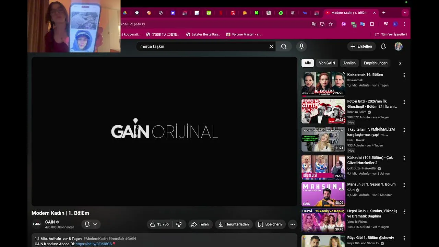Open the Chrome profile R avatar
Viewport: 439px width, 247px height.
click(395, 24)
